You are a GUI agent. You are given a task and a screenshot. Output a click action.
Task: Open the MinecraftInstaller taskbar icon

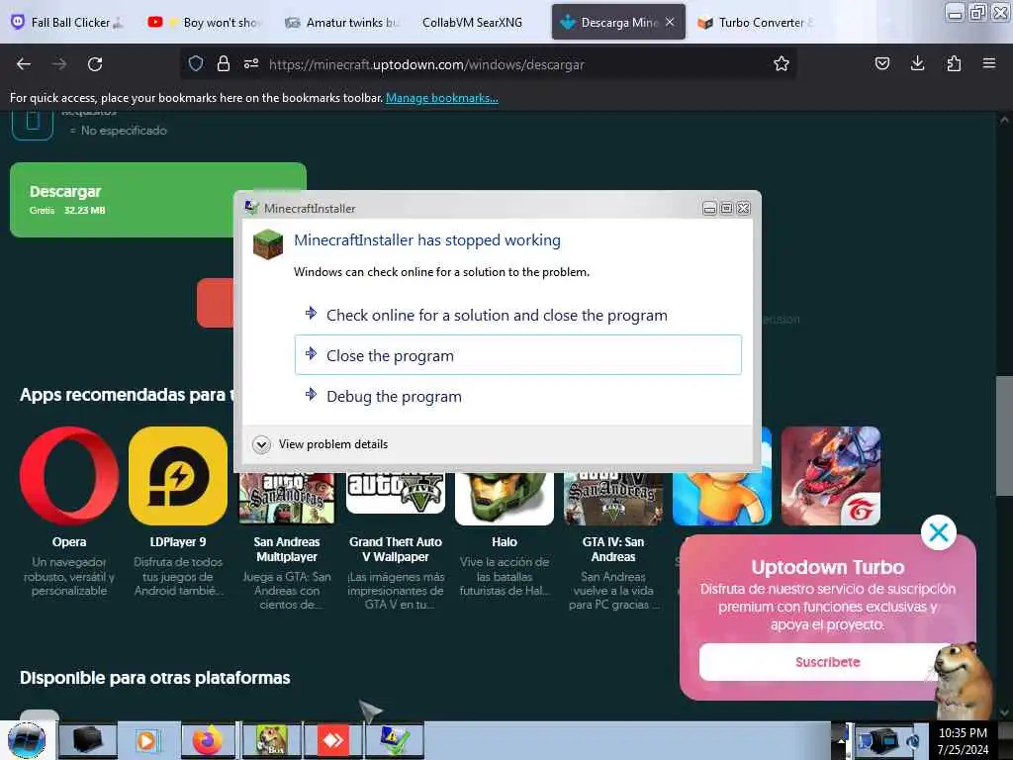[395, 740]
